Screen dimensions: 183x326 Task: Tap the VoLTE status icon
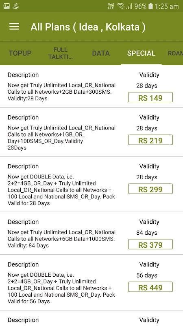click(111, 6)
